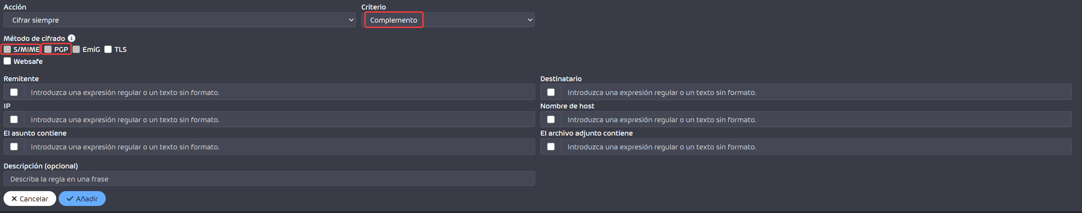Check the El asunto contiene checkbox
This screenshot has height=213, width=1082.
pyautogui.click(x=14, y=147)
